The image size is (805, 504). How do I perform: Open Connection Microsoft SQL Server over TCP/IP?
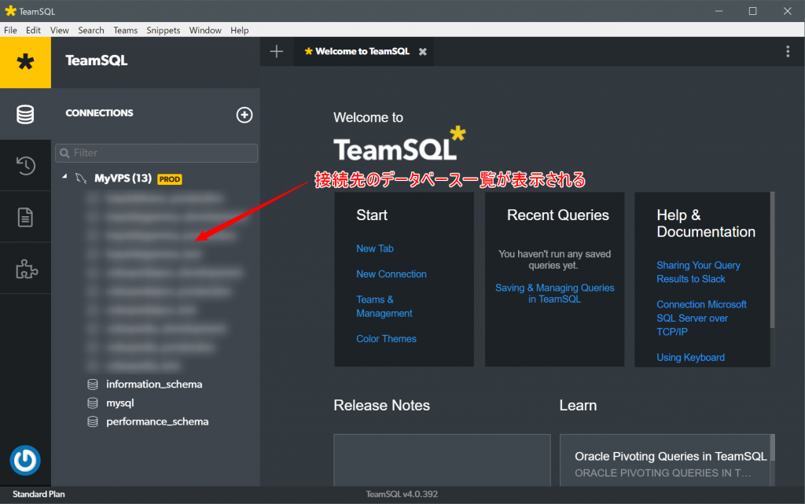pyautogui.click(x=701, y=318)
